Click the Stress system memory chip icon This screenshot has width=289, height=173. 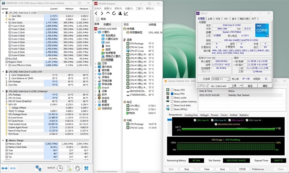(x=168, y=101)
